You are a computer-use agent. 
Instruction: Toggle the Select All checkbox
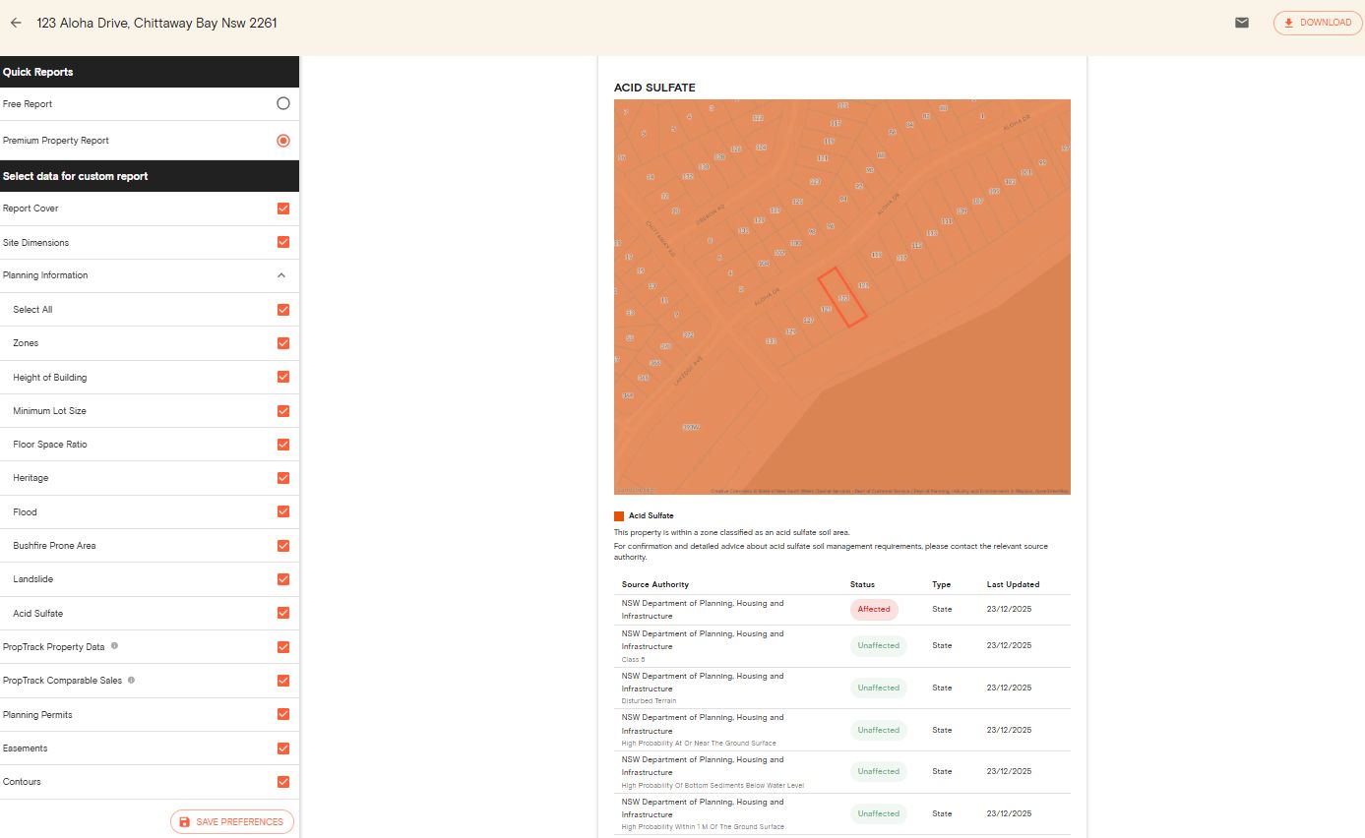[x=283, y=310]
